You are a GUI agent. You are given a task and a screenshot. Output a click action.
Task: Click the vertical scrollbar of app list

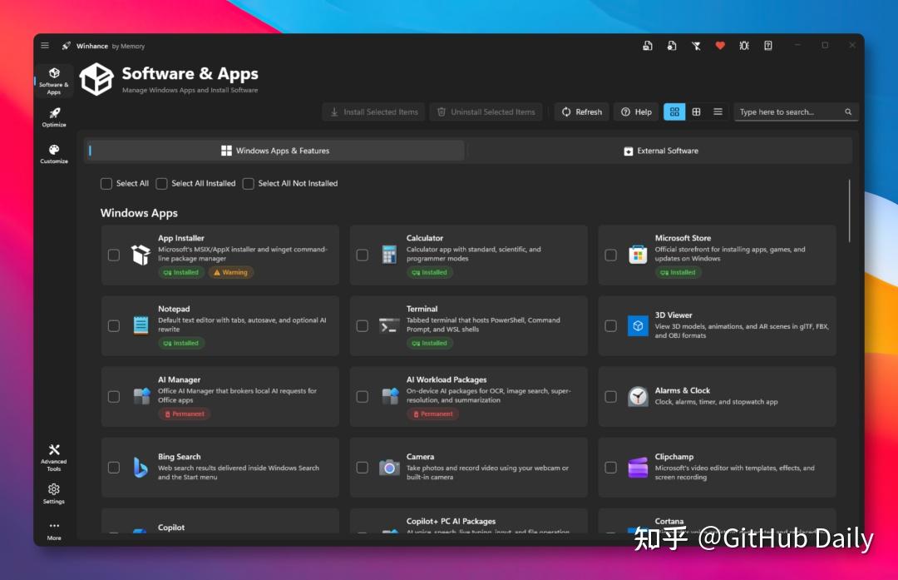(x=849, y=211)
